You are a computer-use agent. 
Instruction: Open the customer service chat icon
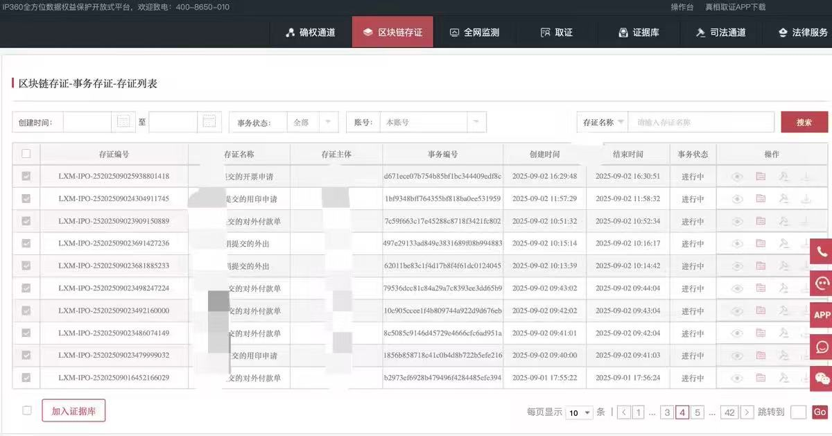point(822,283)
